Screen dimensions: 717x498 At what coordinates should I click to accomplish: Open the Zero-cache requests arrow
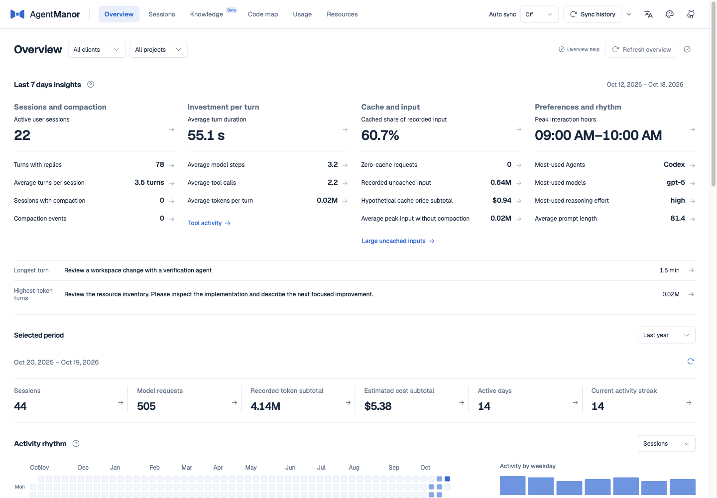(x=519, y=165)
